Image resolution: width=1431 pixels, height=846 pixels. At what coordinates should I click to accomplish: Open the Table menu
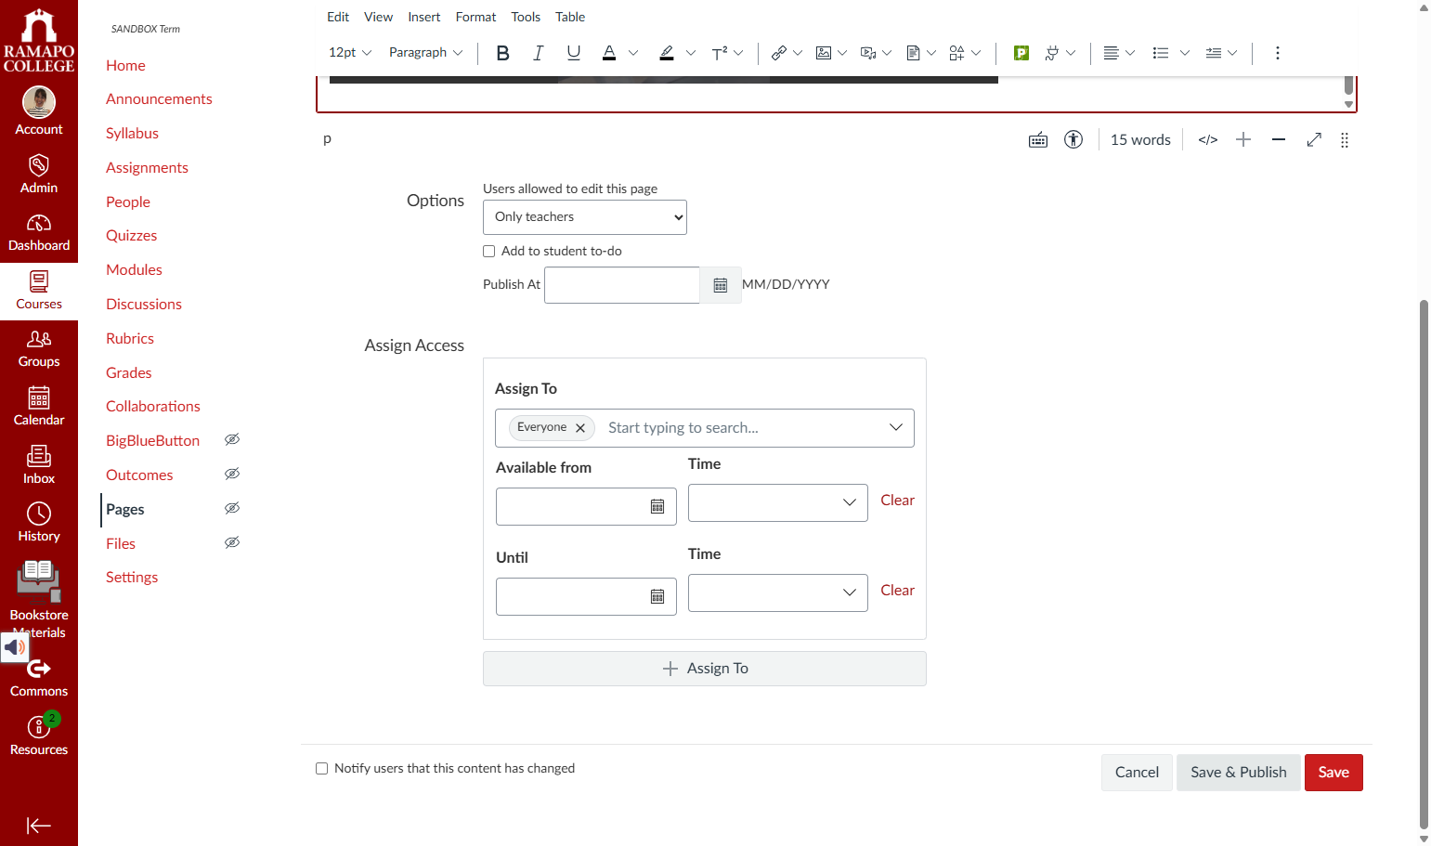pos(570,17)
